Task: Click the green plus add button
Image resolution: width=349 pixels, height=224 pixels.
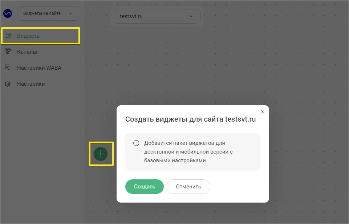Action: pyautogui.click(x=101, y=154)
